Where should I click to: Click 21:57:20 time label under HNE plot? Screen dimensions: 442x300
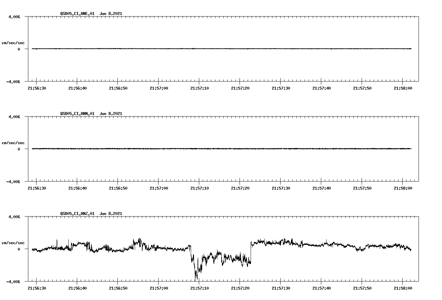(240, 88)
